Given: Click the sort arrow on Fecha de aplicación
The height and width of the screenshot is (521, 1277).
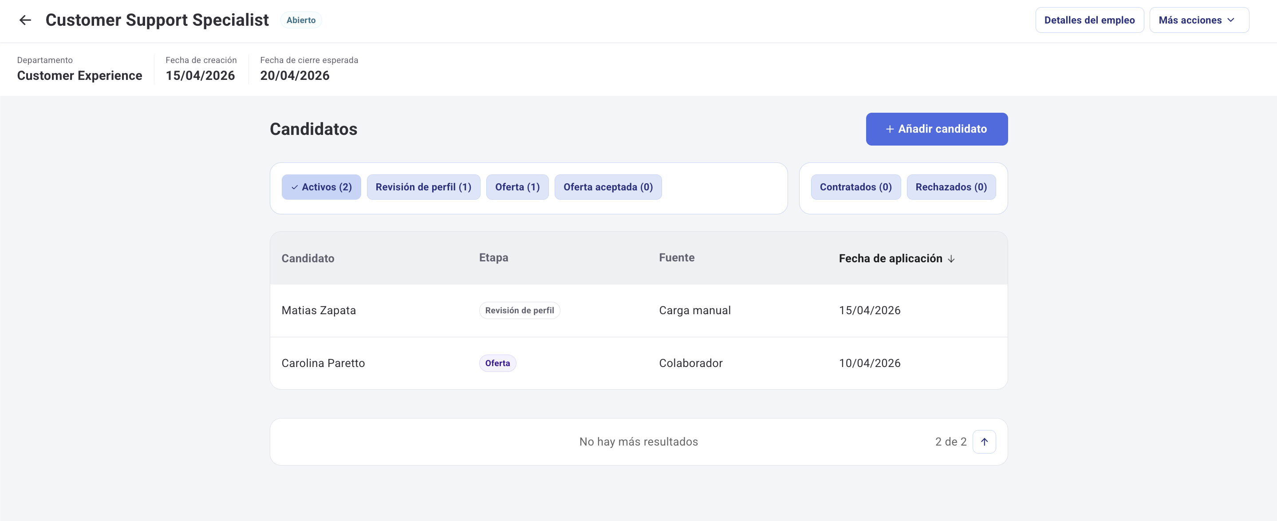Looking at the screenshot, I should [952, 258].
